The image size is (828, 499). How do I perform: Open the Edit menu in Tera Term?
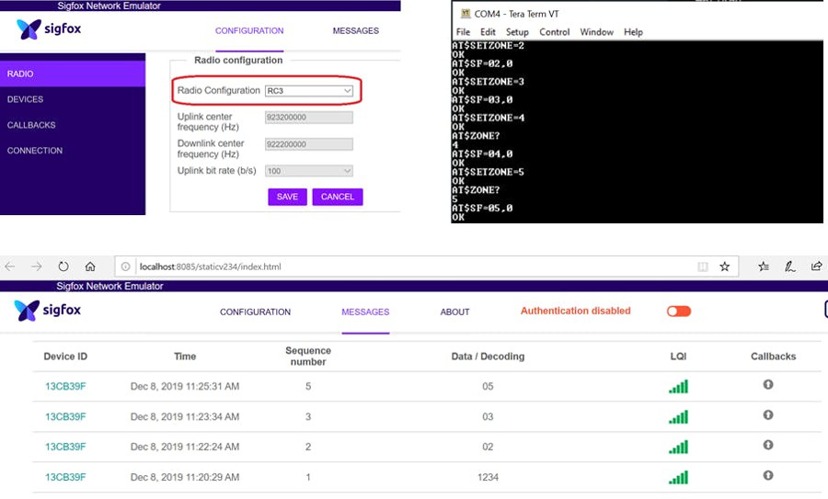point(488,32)
